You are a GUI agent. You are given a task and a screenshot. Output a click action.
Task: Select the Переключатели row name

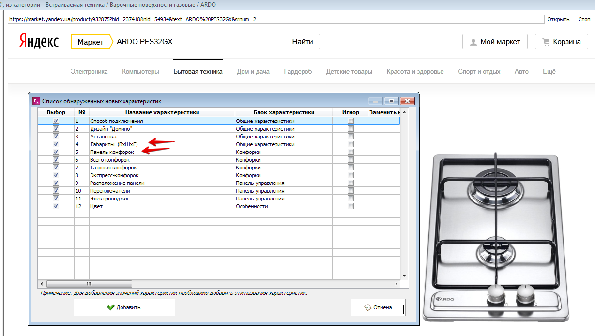pyautogui.click(x=110, y=191)
